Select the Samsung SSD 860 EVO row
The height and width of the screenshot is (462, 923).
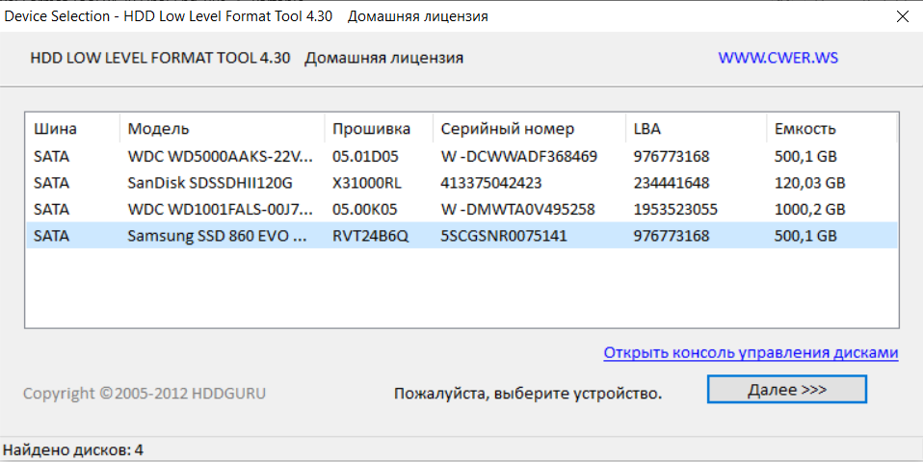[462, 236]
